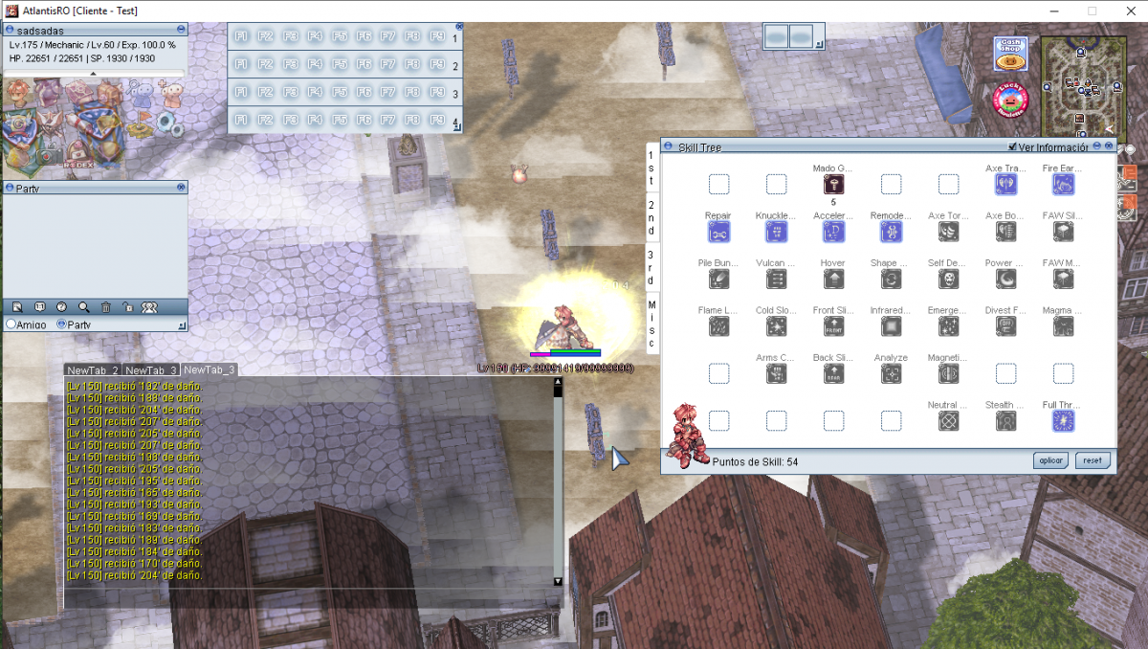Select the Back Slide skill icon
The image size is (1148, 649).
[833, 373]
